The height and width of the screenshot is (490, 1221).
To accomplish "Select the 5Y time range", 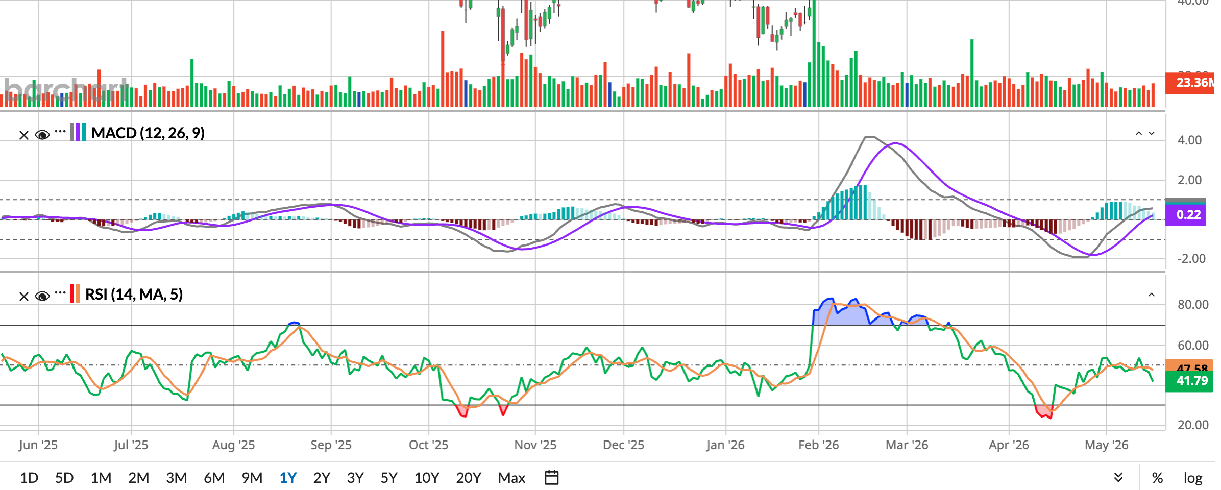I will click(x=389, y=478).
